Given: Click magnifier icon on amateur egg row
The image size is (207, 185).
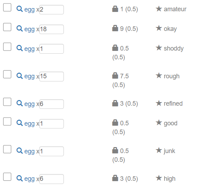Looking at the screenshot, I should (x=20, y=9).
